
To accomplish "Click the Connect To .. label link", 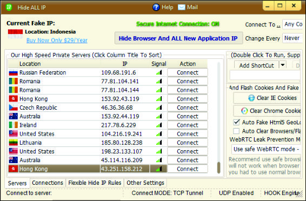I will click(263, 24).
